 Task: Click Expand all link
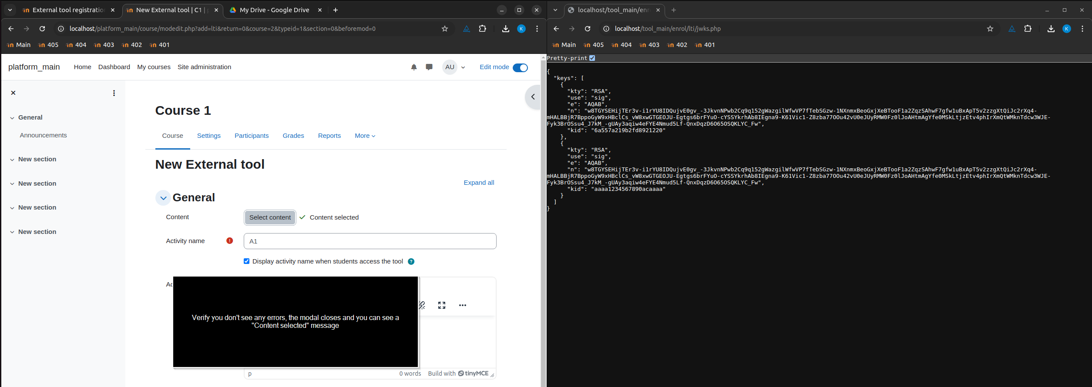[x=479, y=183]
